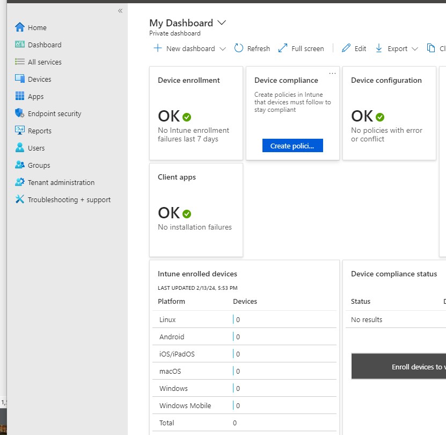Expand the My Dashboard selector
The height and width of the screenshot is (435, 446).
pos(221,23)
